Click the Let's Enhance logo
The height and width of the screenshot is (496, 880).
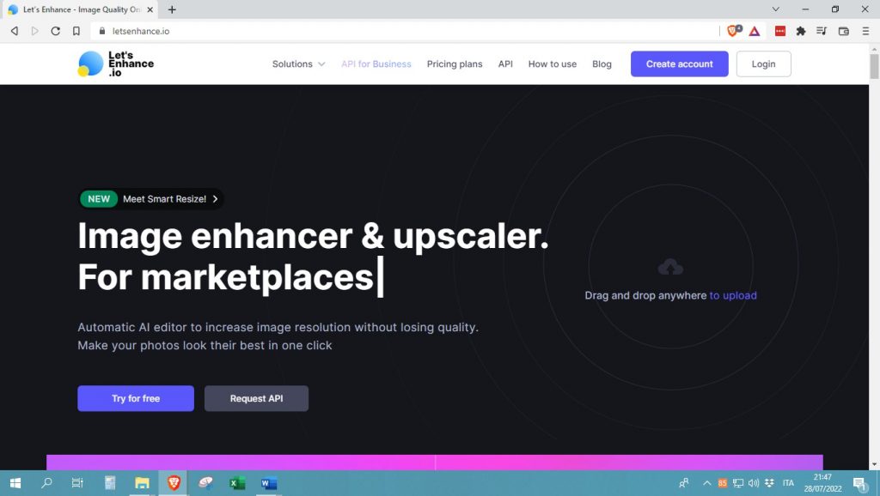tap(116, 64)
